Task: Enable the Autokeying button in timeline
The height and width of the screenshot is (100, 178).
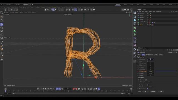Action: coord(76,89)
